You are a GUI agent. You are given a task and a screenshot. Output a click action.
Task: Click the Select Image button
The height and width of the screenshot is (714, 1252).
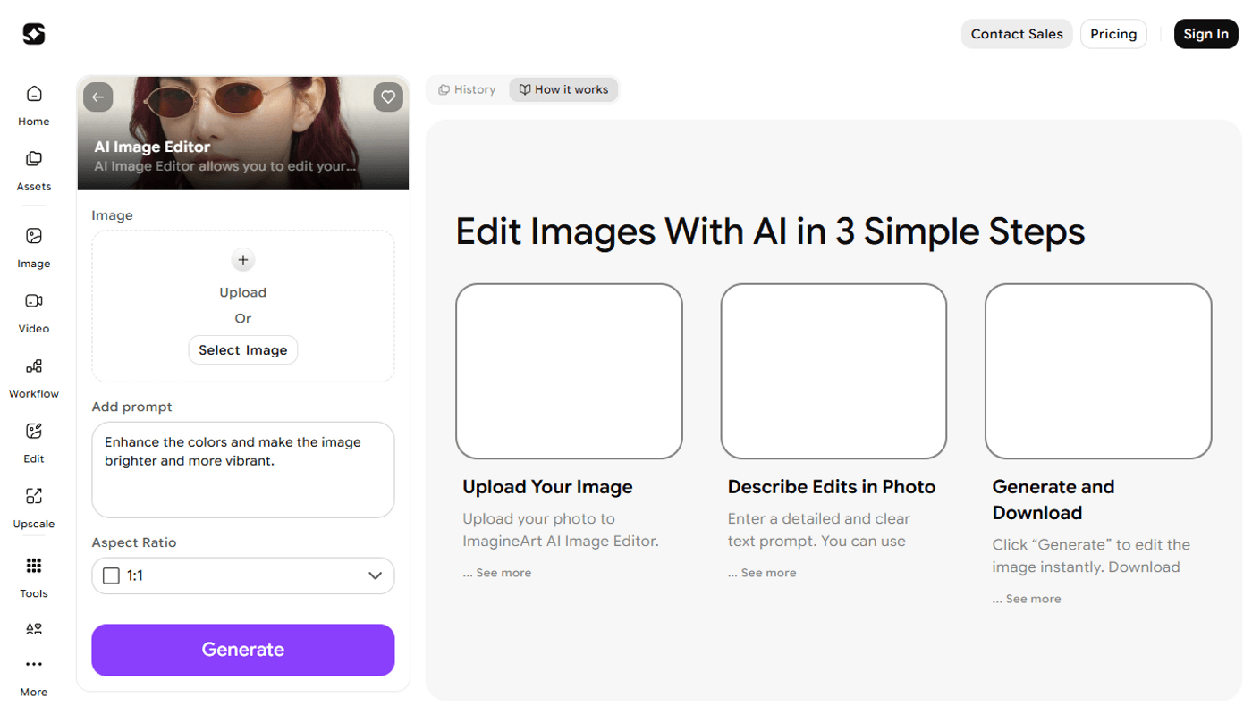[243, 350]
